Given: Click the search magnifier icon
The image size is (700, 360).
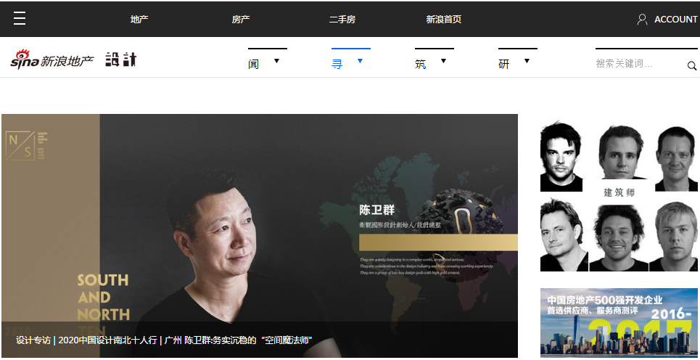Looking at the screenshot, I should [x=691, y=66].
